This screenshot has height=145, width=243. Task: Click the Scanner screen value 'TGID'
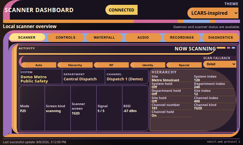76,113
